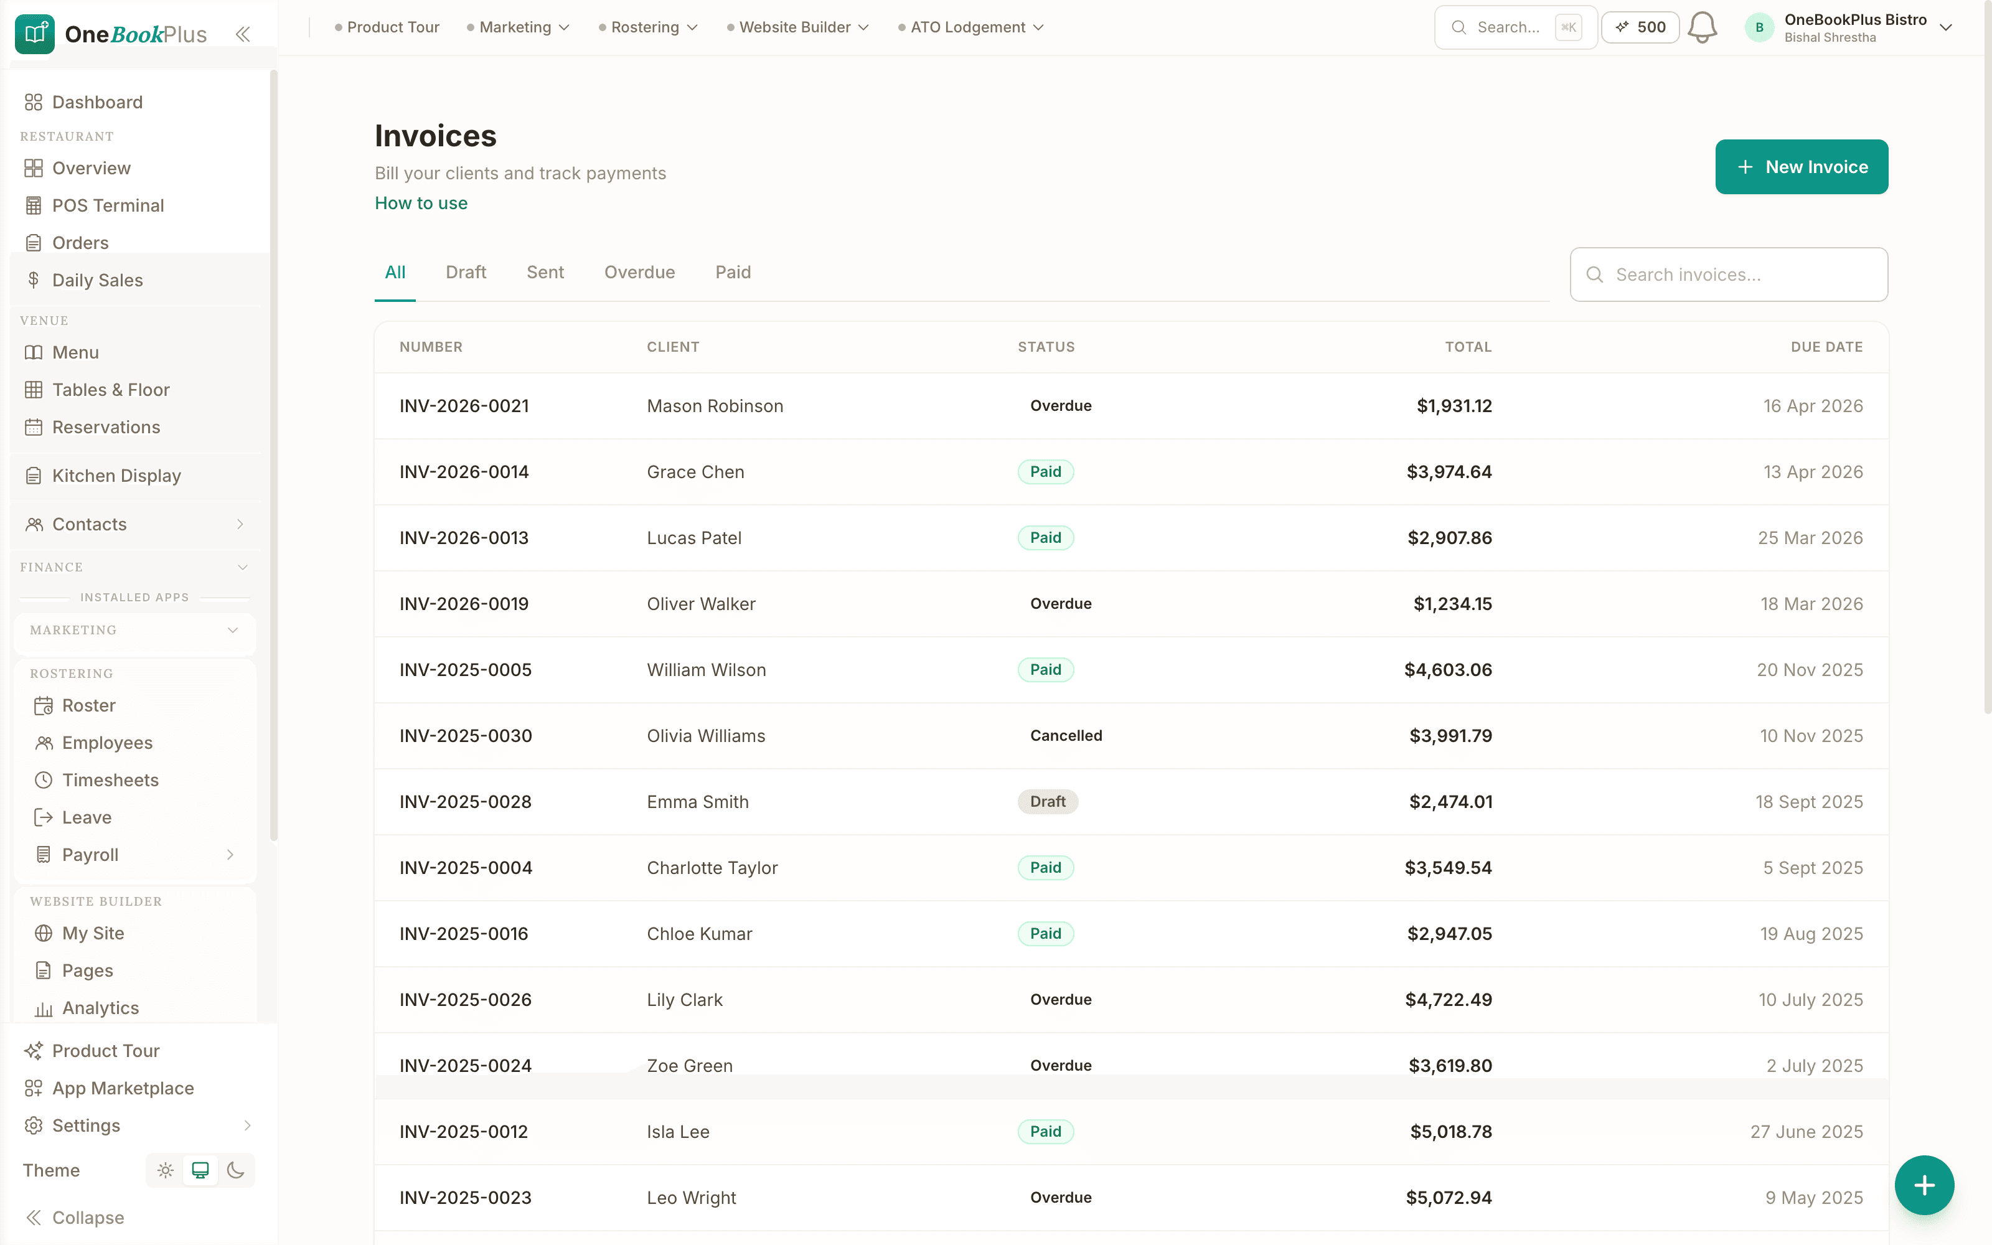Click the Draft status badge
1992x1245 pixels.
[1048, 802]
